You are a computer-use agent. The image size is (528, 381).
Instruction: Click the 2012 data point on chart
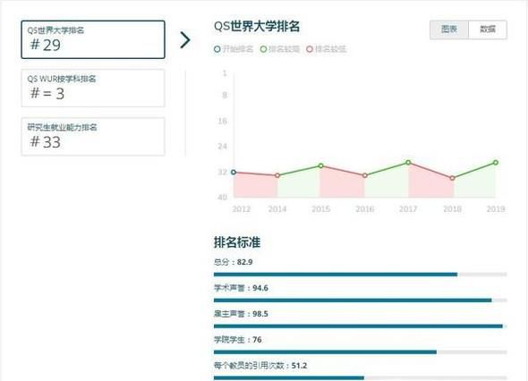click(x=234, y=172)
